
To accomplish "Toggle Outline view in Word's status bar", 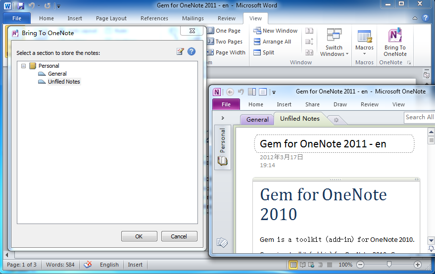I will (x=320, y=265).
